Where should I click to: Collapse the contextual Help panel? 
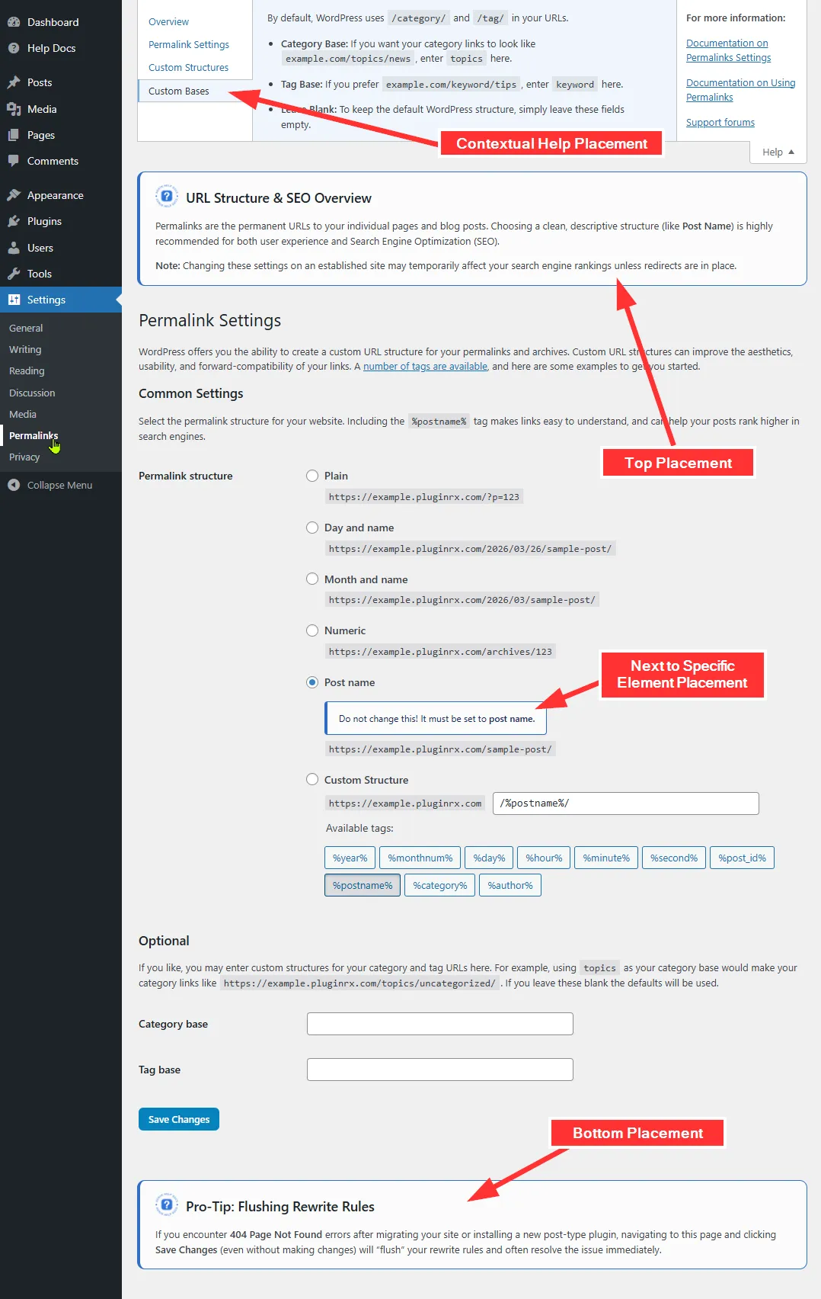coord(778,152)
